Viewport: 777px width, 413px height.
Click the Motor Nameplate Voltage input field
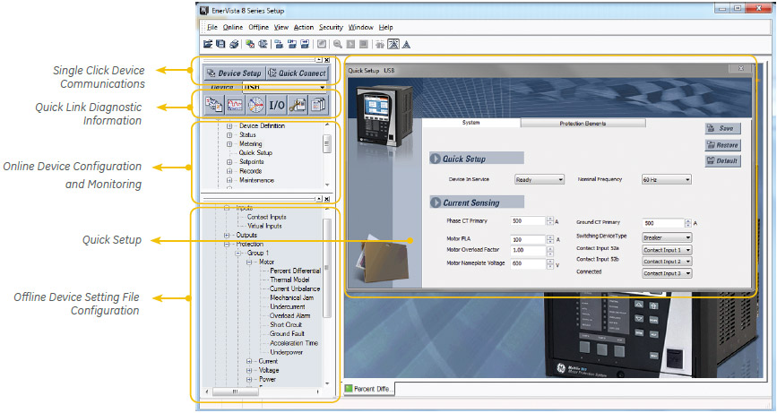click(x=528, y=264)
